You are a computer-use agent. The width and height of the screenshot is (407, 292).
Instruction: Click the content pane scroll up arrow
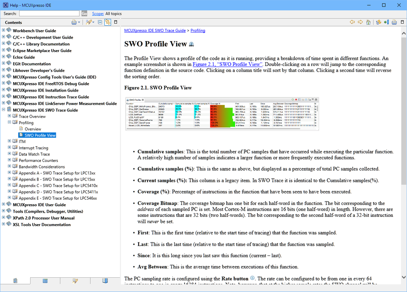pyautogui.click(x=404, y=33)
